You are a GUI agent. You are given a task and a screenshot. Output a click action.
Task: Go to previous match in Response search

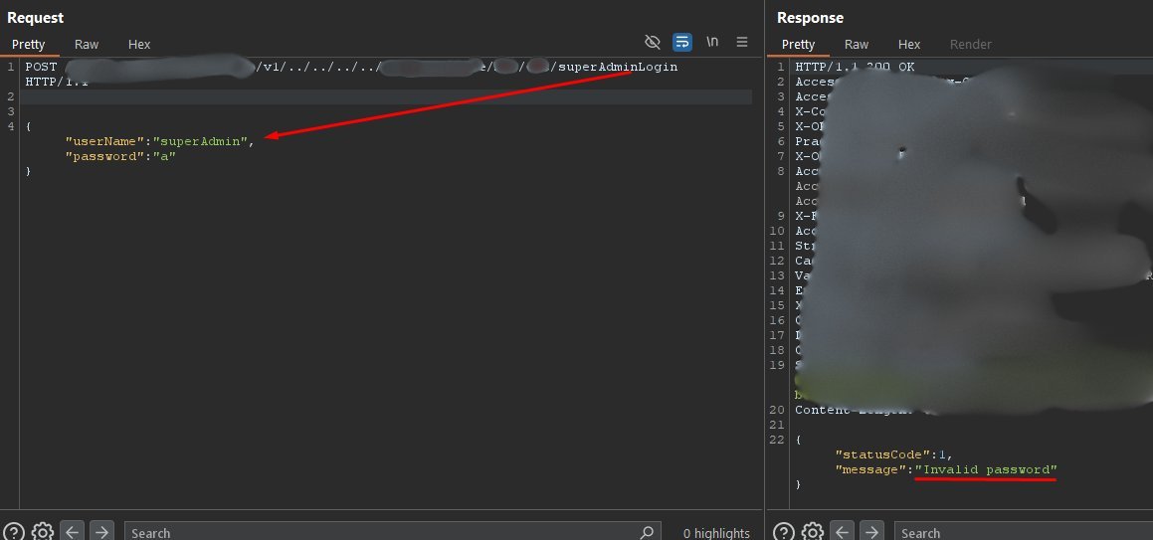coord(842,532)
